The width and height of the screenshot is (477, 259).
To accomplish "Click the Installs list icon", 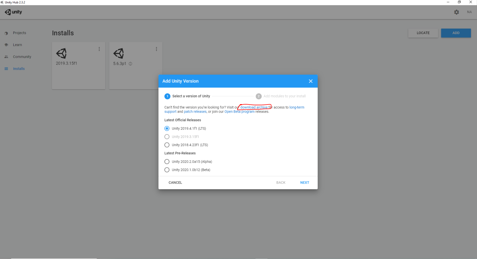I will (x=6, y=69).
